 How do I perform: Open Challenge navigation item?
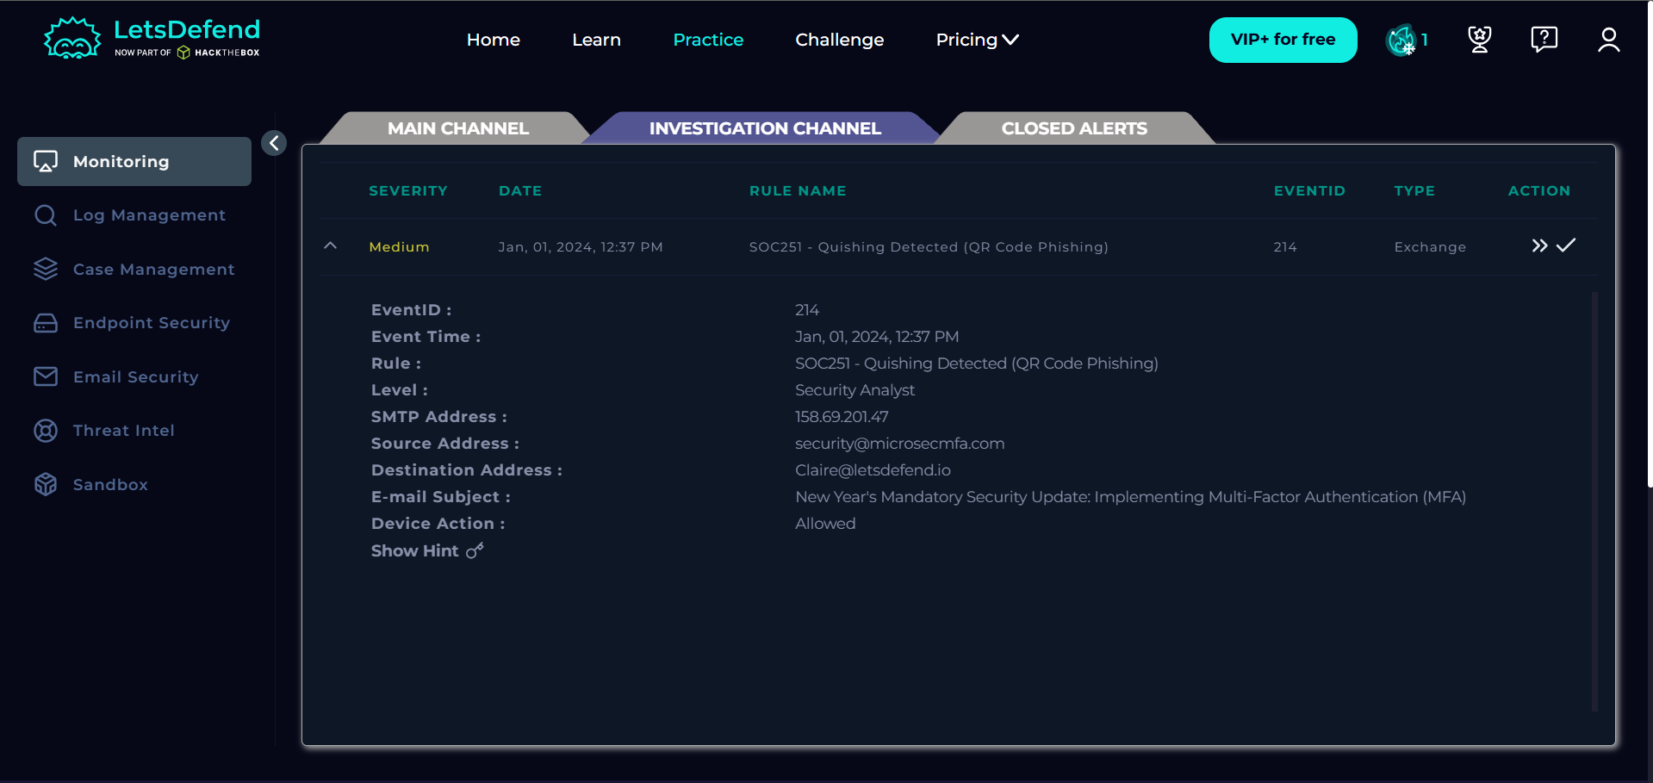click(840, 40)
